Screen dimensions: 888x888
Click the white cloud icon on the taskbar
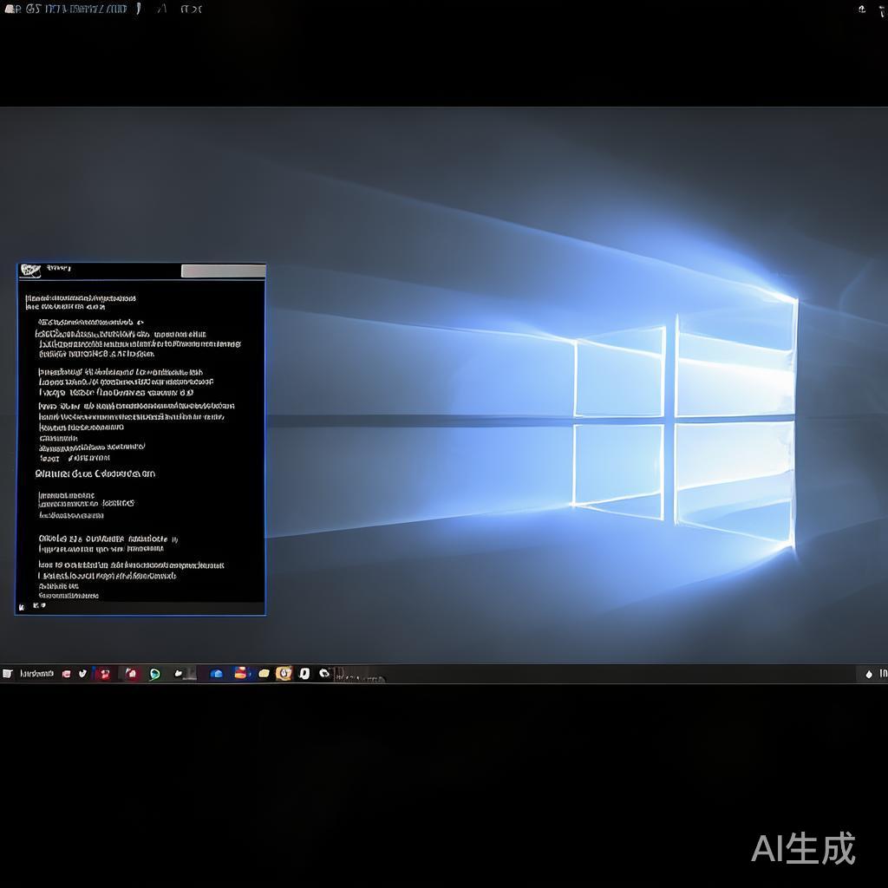[179, 674]
